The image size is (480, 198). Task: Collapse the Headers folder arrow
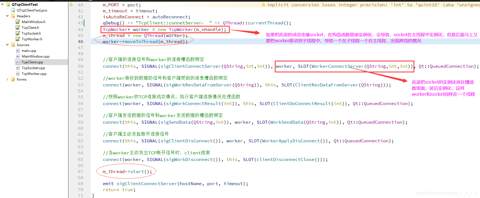(x=7, y=16)
